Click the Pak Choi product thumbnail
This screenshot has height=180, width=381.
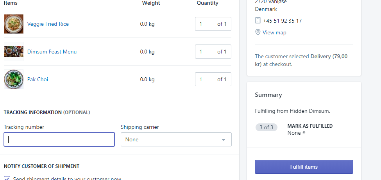[x=14, y=79]
